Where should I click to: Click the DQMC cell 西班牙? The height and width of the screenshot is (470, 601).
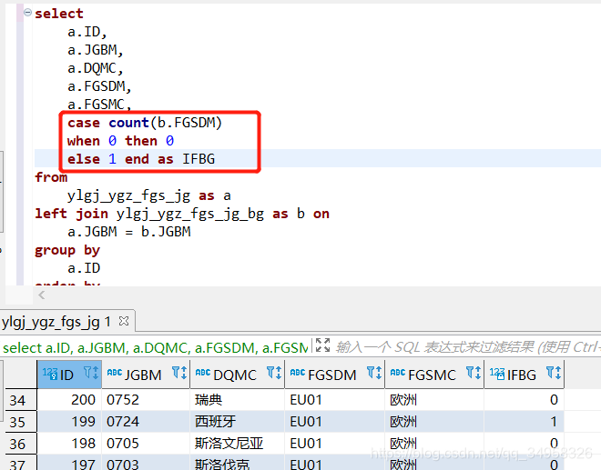(x=238, y=422)
